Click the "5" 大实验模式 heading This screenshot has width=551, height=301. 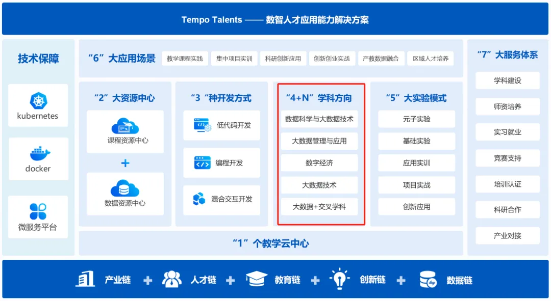(416, 98)
